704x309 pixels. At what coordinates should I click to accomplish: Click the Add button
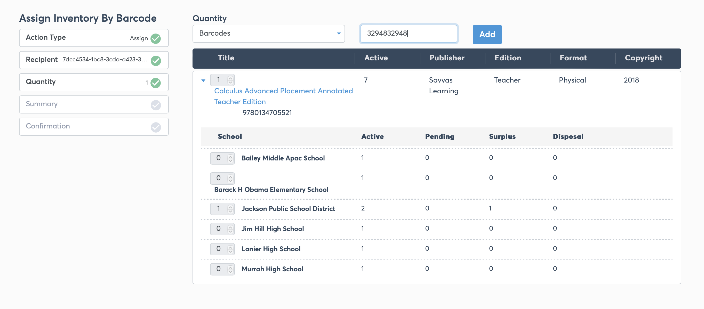coord(487,34)
